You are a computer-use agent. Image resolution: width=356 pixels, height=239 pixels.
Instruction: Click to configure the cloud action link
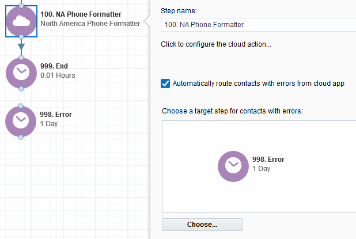click(216, 44)
